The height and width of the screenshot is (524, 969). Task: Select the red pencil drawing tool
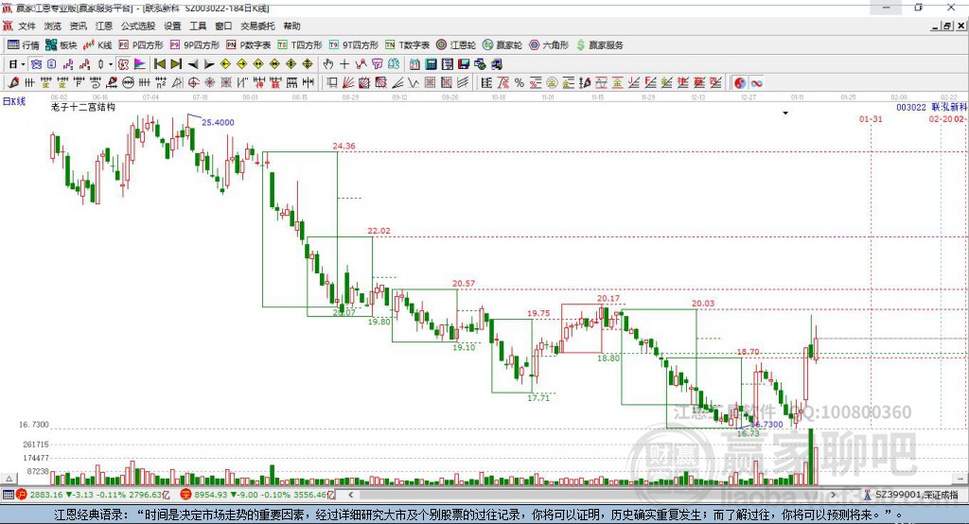pos(13,83)
